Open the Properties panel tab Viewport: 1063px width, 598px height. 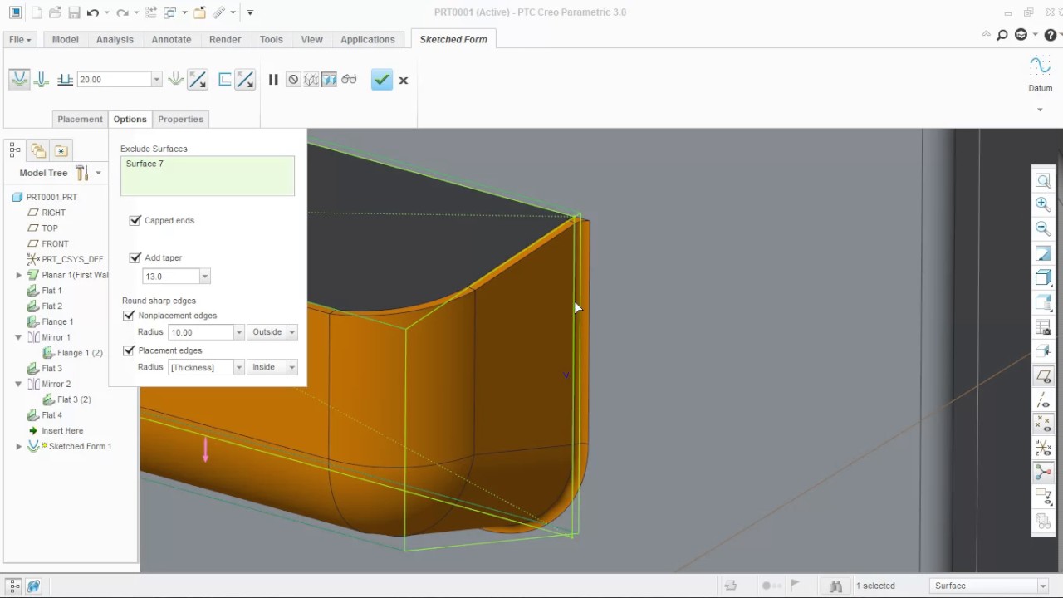(180, 120)
